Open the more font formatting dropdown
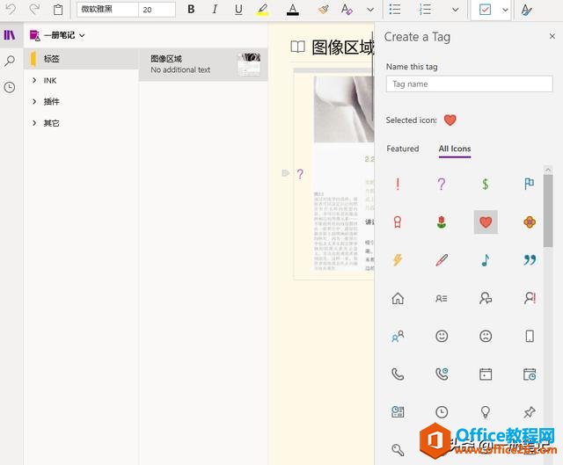Screen dimensions: 563x465 point(370,10)
